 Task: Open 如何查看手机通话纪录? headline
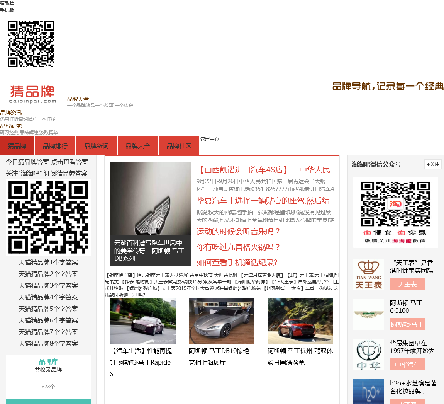(x=237, y=263)
